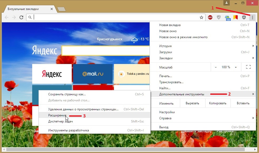The height and width of the screenshot is (153, 259).
Task: Click into the browser address bar
Action: coord(116,17)
